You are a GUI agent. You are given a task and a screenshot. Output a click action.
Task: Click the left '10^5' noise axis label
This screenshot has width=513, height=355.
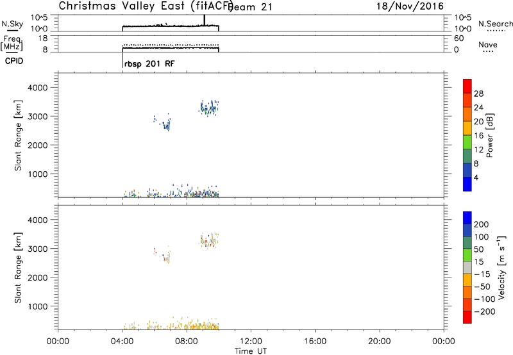(39, 18)
